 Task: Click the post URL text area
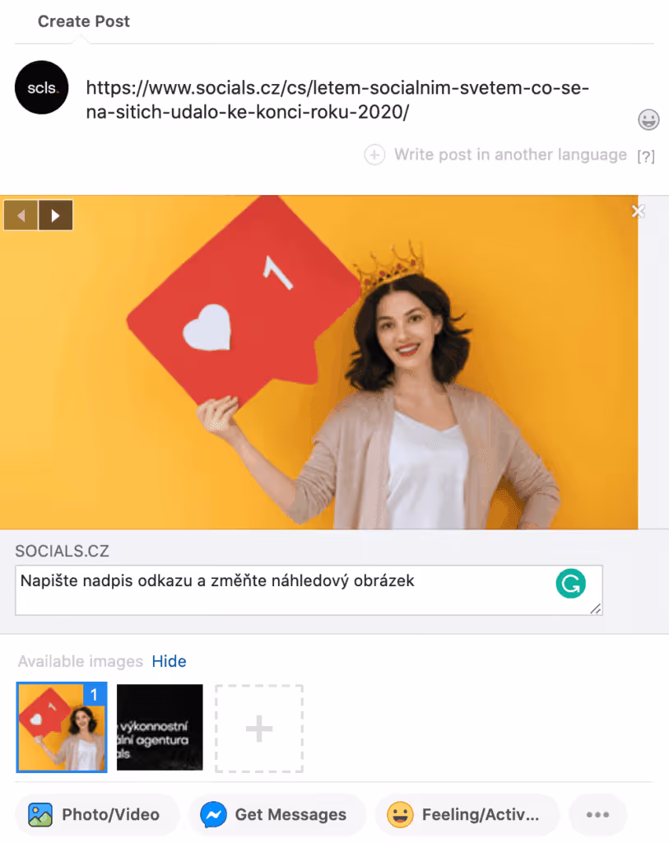pyautogui.click(x=337, y=100)
